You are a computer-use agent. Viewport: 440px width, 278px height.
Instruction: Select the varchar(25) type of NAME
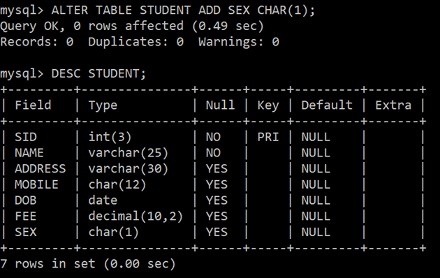point(129,153)
